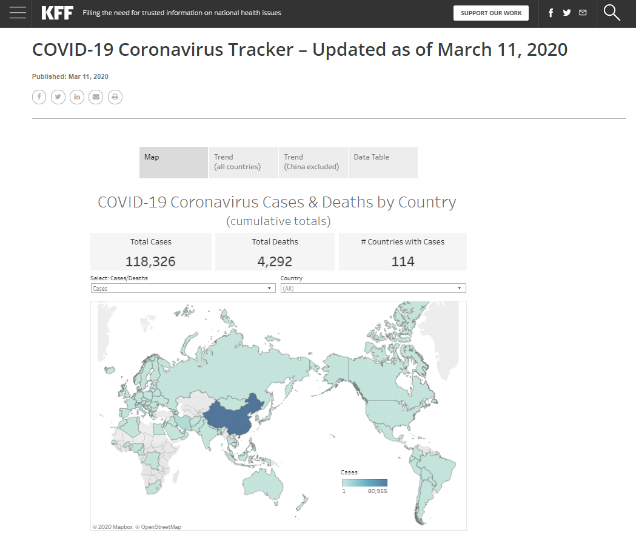Print the article using printer icon
Viewport: 636px width, 535px height.
[x=115, y=97]
